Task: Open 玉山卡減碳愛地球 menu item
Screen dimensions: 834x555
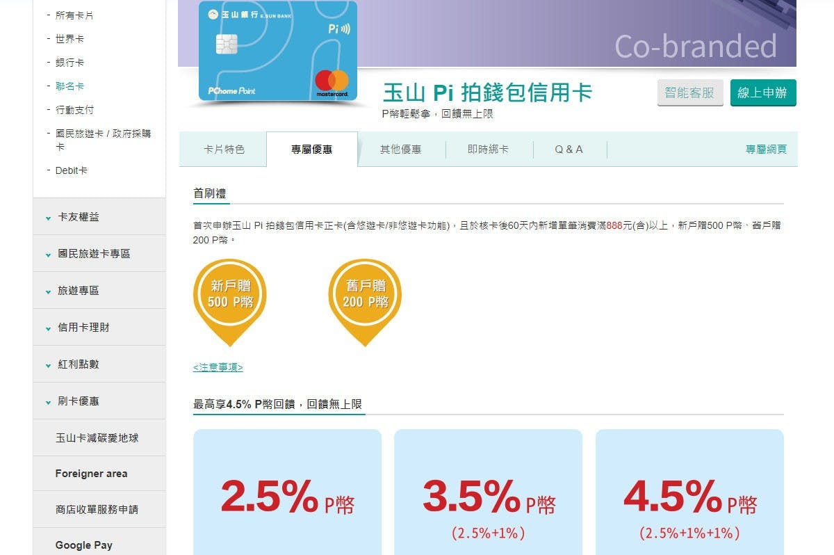Action: pyautogui.click(x=99, y=438)
